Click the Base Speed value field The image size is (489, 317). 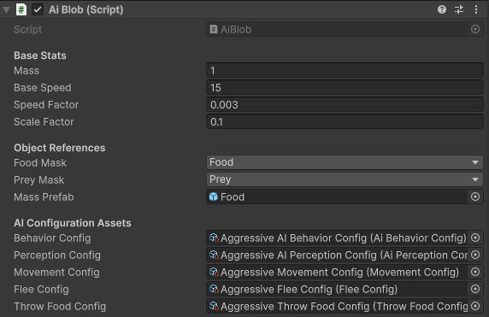click(x=345, y=88)
